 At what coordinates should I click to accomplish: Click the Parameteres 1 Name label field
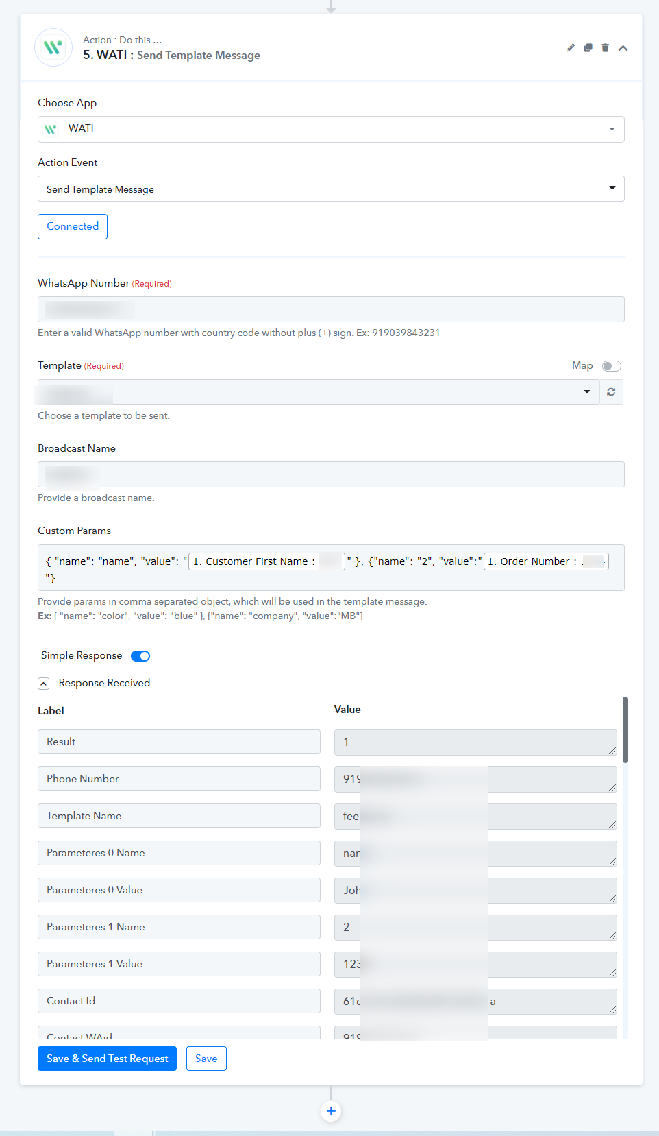coord(179,927)
